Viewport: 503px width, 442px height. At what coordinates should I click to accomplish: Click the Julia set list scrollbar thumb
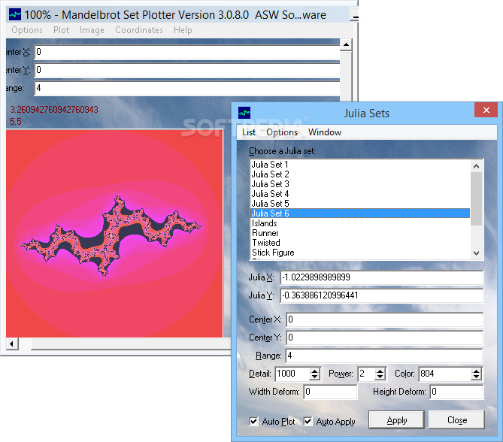477,199
